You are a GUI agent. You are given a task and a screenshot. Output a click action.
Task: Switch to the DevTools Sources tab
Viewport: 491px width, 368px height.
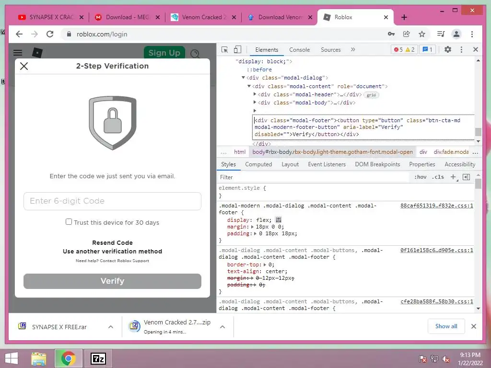click(x=331, y=50)
